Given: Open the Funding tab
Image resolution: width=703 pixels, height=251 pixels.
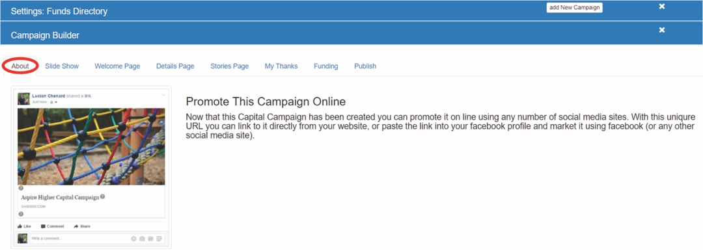Looking at the screenshot, I should click(326, 66).
